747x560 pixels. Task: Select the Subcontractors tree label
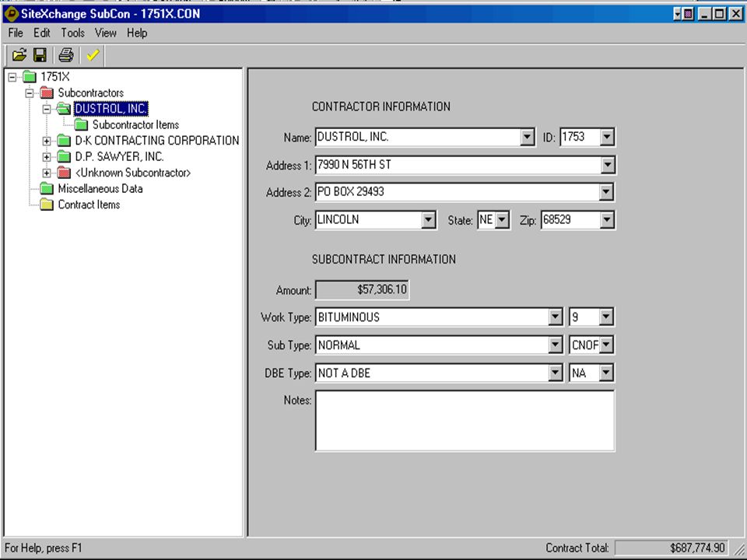[90, 93]
